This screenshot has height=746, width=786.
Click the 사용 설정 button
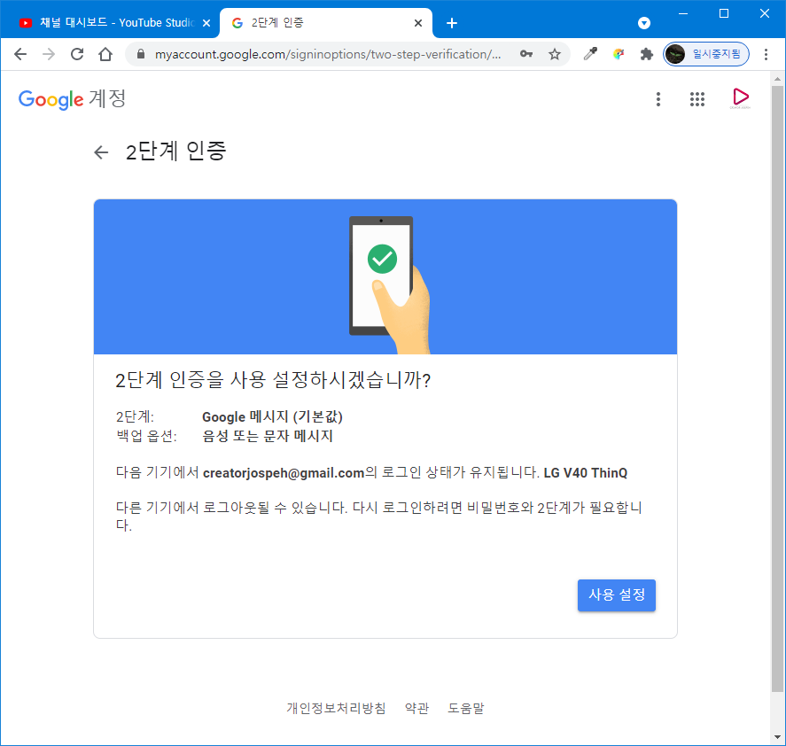617,595
